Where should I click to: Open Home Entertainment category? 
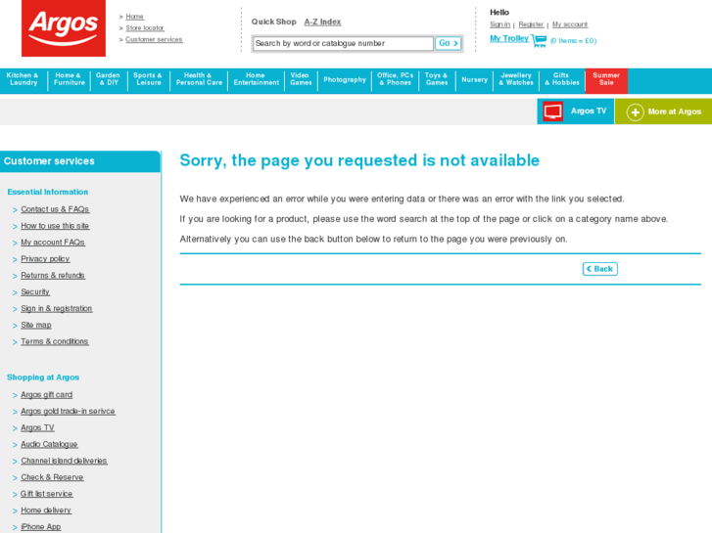point(256,79)
